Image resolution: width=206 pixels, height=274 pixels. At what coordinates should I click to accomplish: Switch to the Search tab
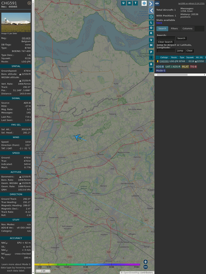coord(162,29)
